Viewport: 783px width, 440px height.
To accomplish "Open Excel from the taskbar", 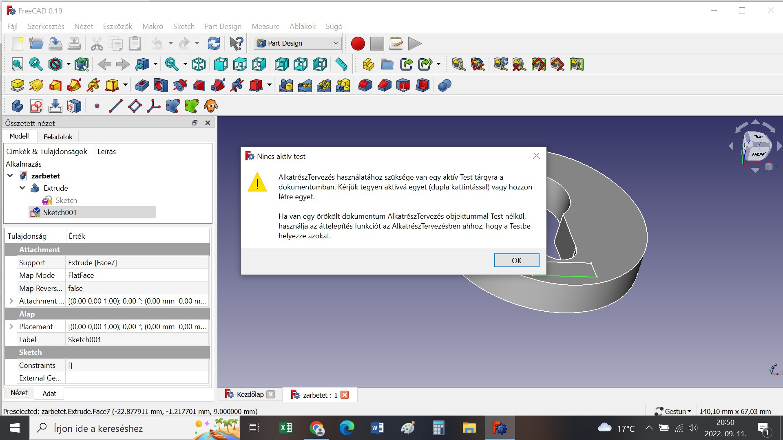I will click(x=285, y=428).
